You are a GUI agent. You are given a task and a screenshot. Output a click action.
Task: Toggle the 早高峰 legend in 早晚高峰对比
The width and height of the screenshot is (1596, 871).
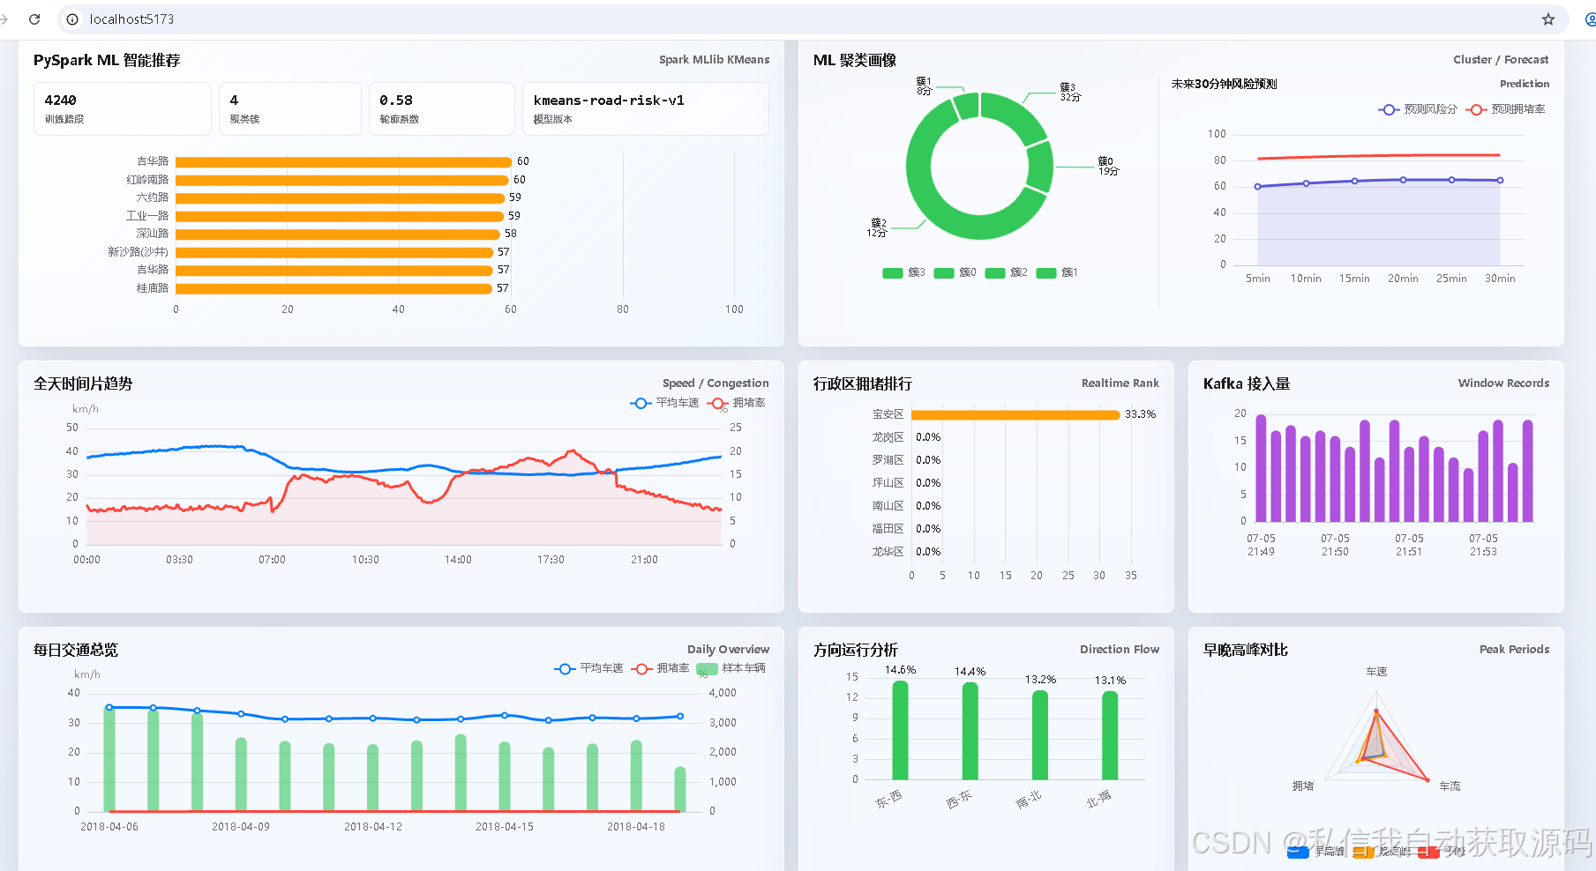(x=1315, y=851)
